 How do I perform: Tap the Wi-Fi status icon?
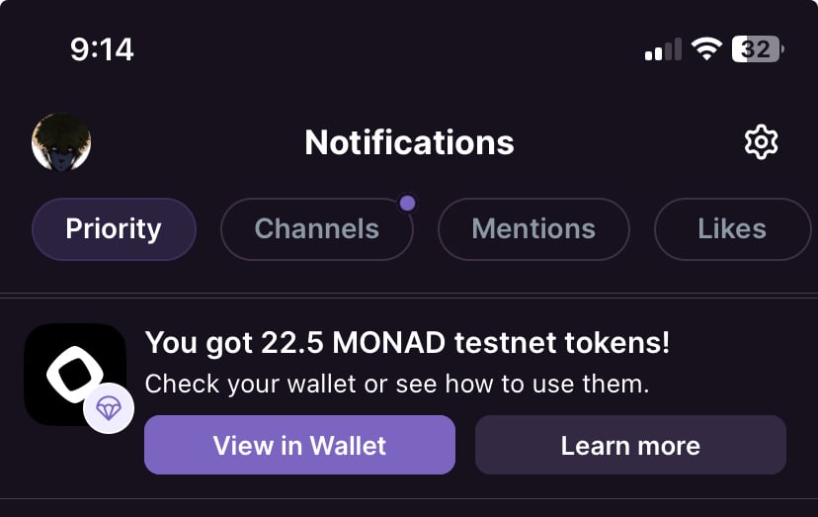click(705, 49)
